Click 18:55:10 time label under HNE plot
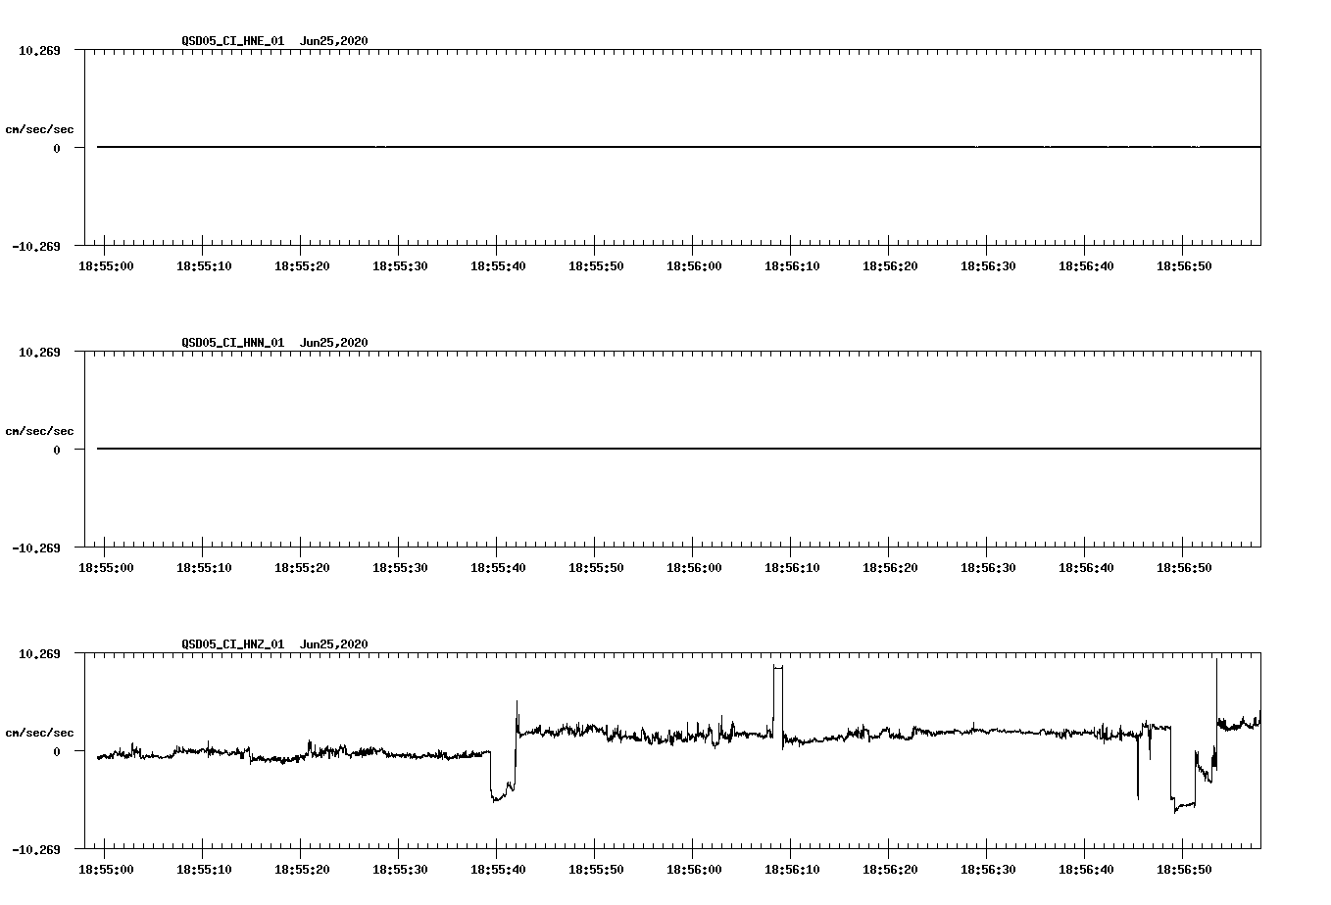This screenshot has height=905, width=1331. click(204, 266)
